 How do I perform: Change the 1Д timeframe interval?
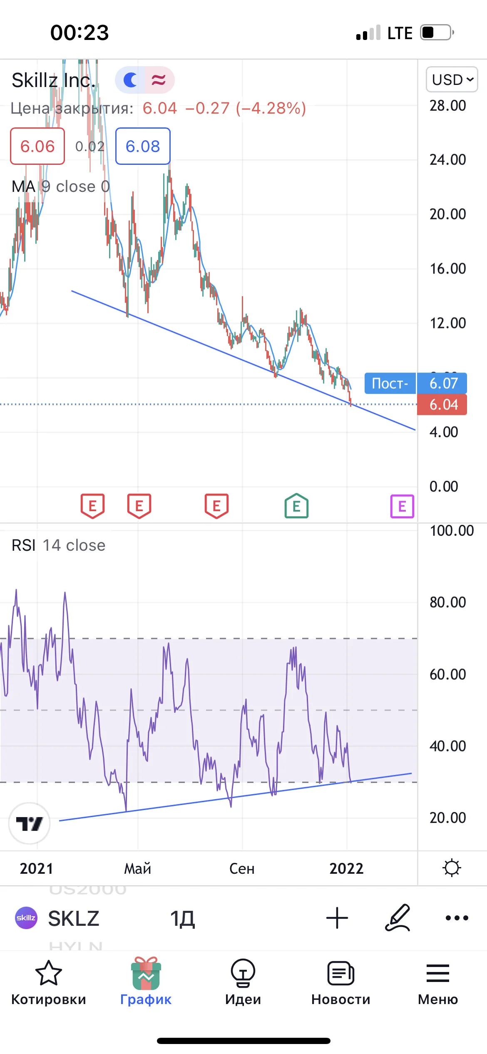point(183,919)
